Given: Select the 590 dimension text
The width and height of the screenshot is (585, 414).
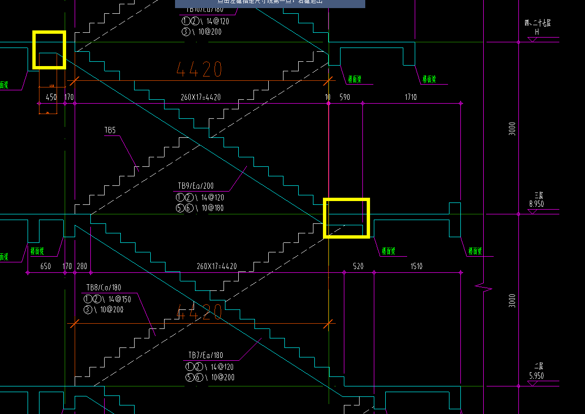Looking at the screenshot, I should tap(344, 97).
